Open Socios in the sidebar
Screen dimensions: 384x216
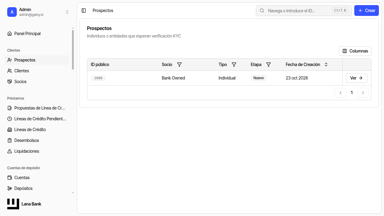[x=37, y=82]
